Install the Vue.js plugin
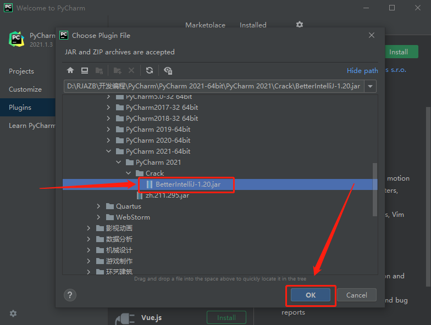The image size is (431, 325). coord(226,317)
